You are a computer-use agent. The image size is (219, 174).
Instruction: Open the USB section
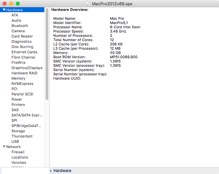click(15, 141)
